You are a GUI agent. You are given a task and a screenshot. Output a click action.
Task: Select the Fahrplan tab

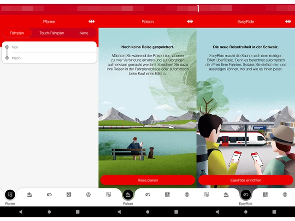click(17, 33)
